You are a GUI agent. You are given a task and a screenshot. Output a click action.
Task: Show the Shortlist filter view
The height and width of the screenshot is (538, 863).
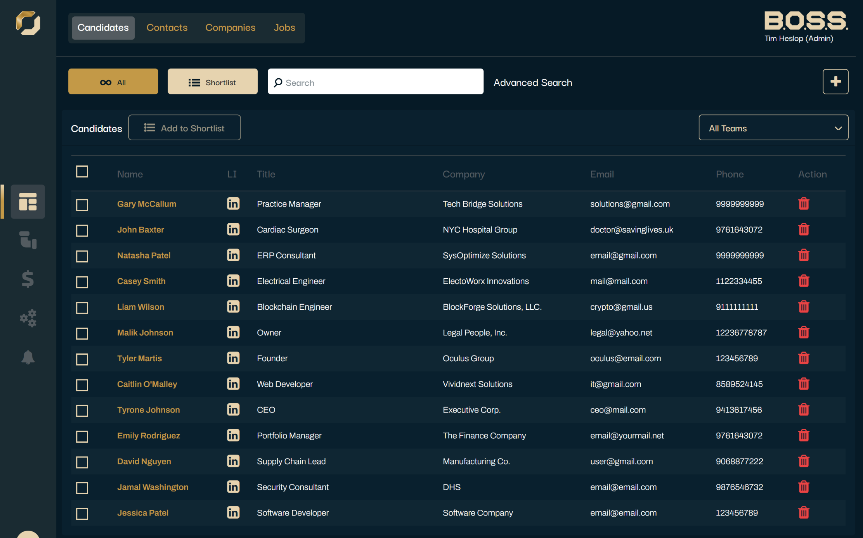click(x=212, y=82)
